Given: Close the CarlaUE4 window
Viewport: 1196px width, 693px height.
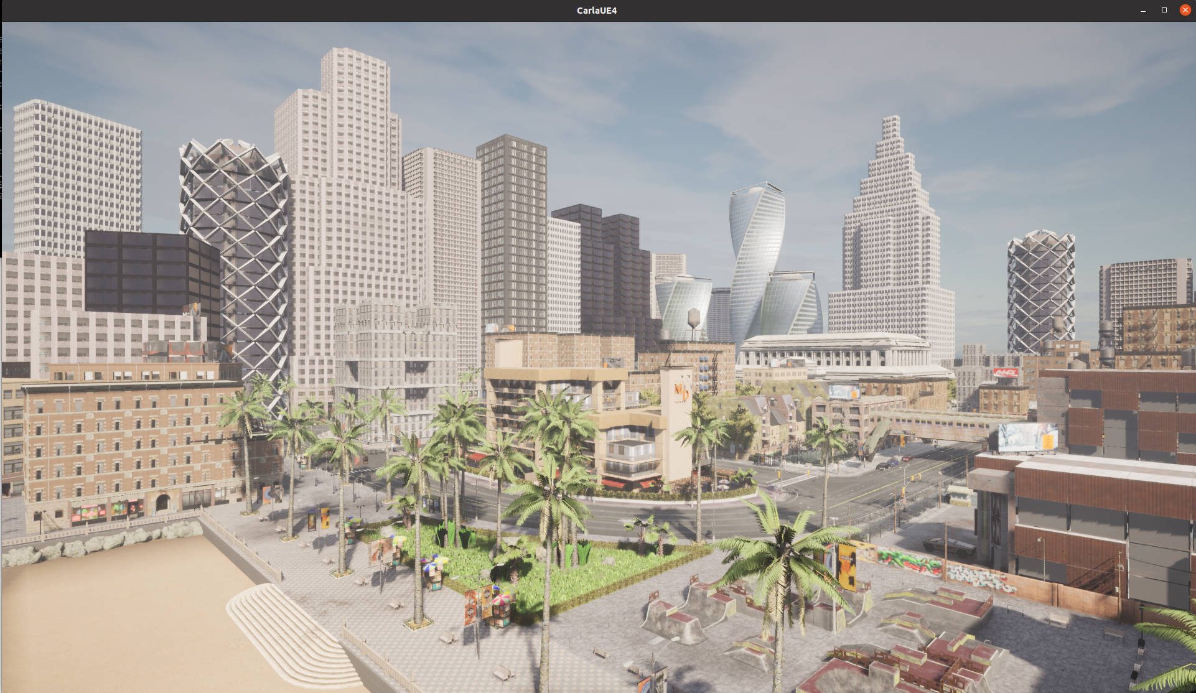Looking at the screenshot, I should coord(1185,10).
